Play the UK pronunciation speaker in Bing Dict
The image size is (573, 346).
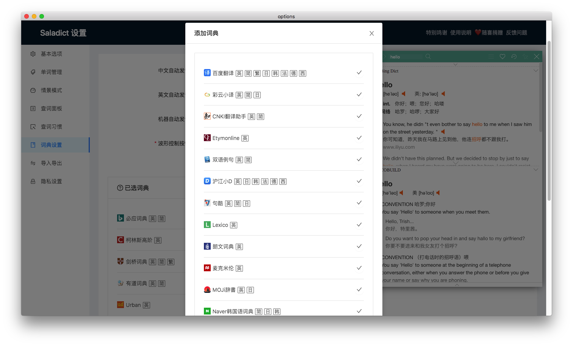[443, 94]
